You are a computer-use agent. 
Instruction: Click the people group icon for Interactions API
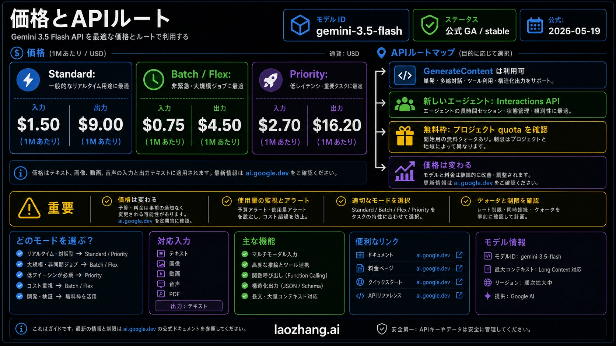[x=405, y=104]
